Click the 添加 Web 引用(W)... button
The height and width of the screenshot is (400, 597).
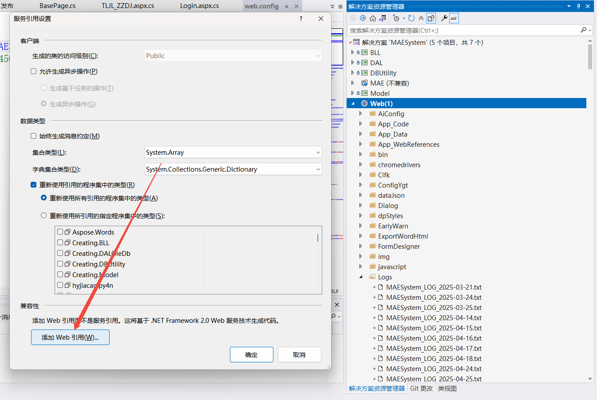70,337
